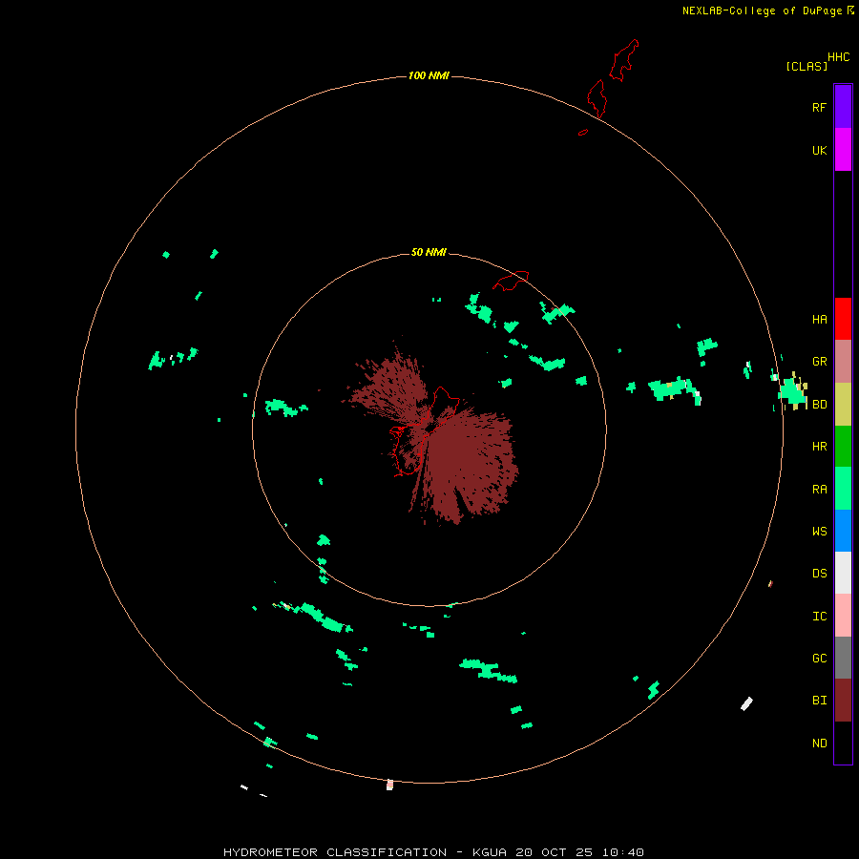This screenshot has width=859, height=859.
Task: Click the GC legend label
Action: coord(819,659)
